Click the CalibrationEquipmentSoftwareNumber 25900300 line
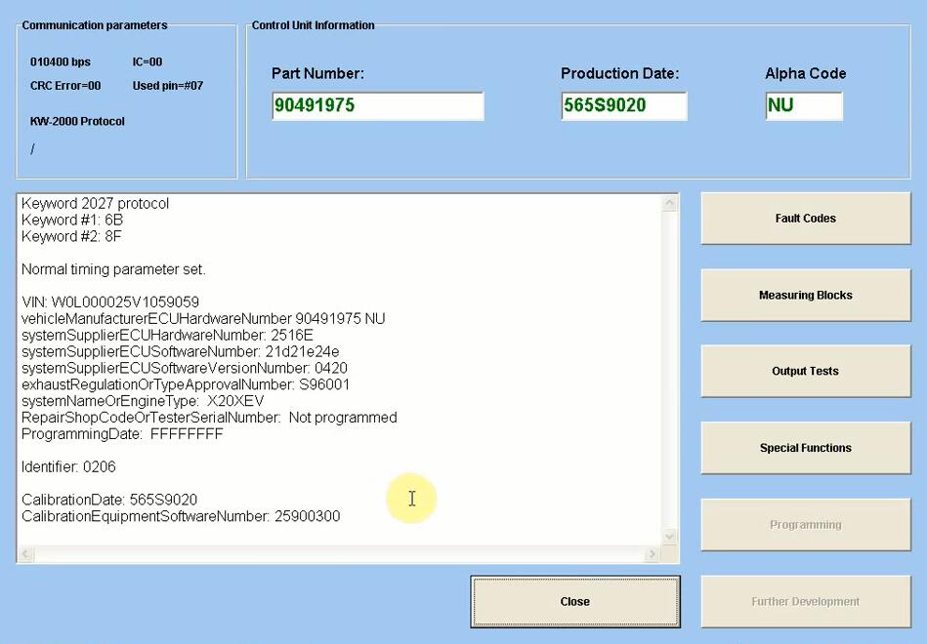927x644 pixels. [x=181, y=516]
